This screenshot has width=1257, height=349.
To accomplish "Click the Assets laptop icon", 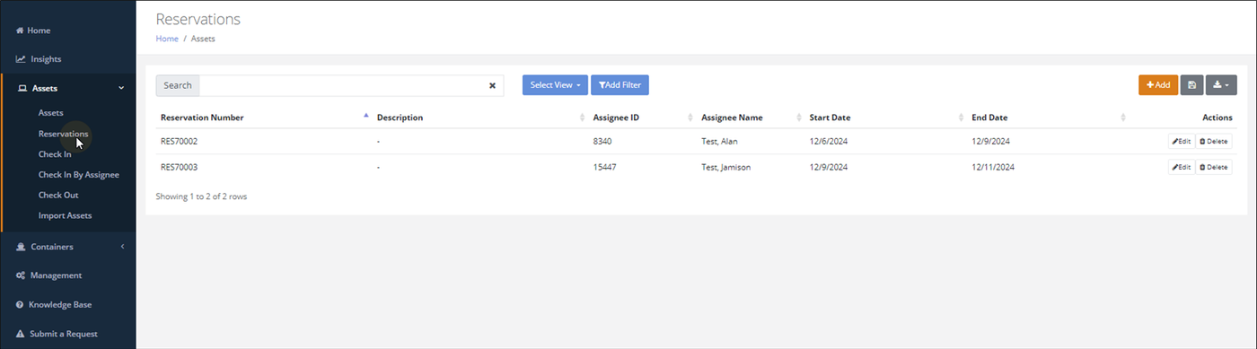I will [x=22, y=88].
